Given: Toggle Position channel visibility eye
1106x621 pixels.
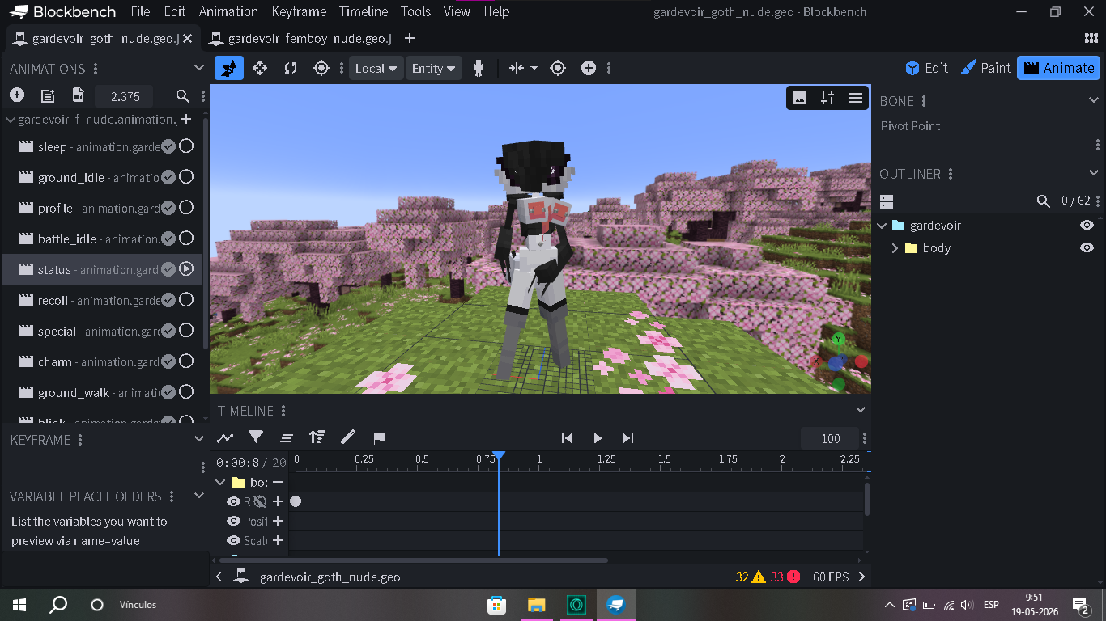Looking at the screenshot, I should coord(233,521).
